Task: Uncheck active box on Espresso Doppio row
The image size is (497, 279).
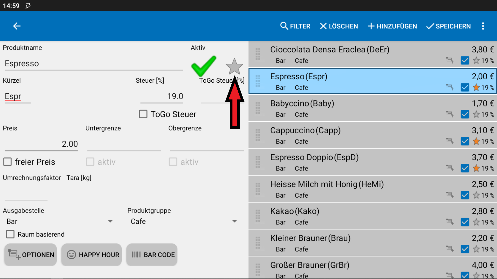Action: 465,168
